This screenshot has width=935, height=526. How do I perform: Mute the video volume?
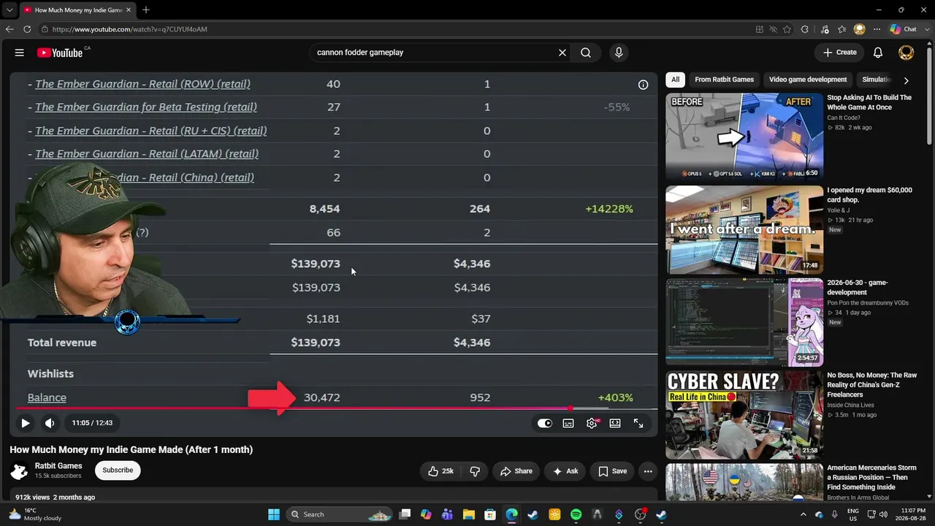50,423
